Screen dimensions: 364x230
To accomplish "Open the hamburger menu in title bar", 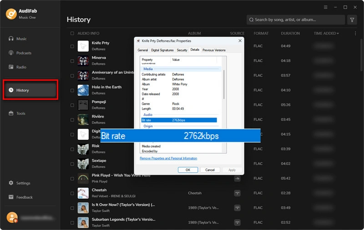I will pyautogui.click(x=325, y=7).
